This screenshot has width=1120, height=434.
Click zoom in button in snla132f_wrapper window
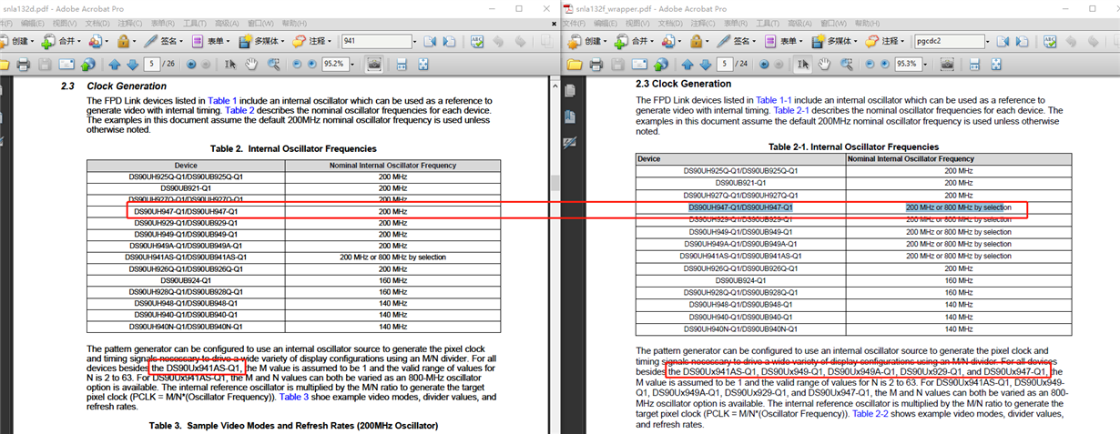pyautogui.click(x=886, y=65)
